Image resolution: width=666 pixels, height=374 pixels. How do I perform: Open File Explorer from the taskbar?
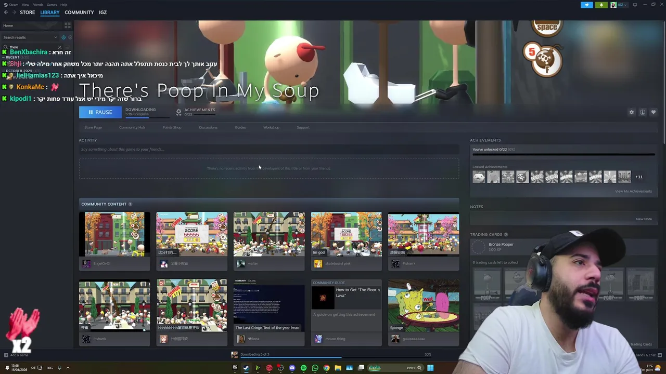click(x=338, y=368)
